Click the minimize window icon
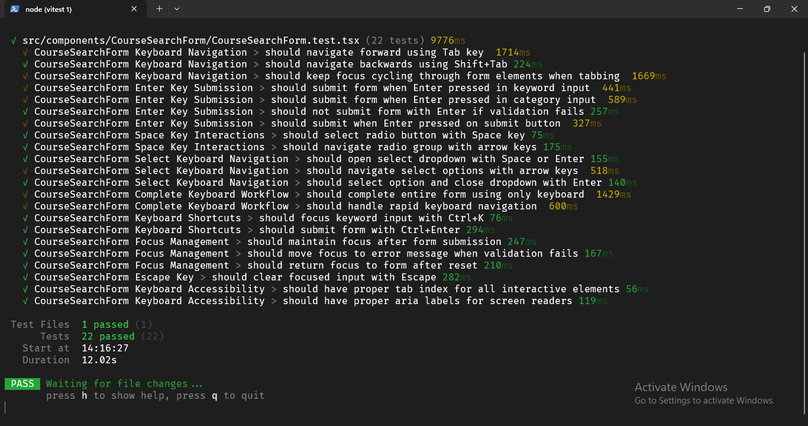The width and height of the screenshot is (808, 426). (740, 9)
